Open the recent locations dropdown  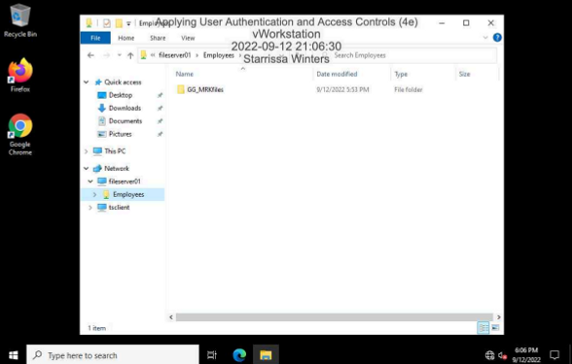click(x=119, y=55)
